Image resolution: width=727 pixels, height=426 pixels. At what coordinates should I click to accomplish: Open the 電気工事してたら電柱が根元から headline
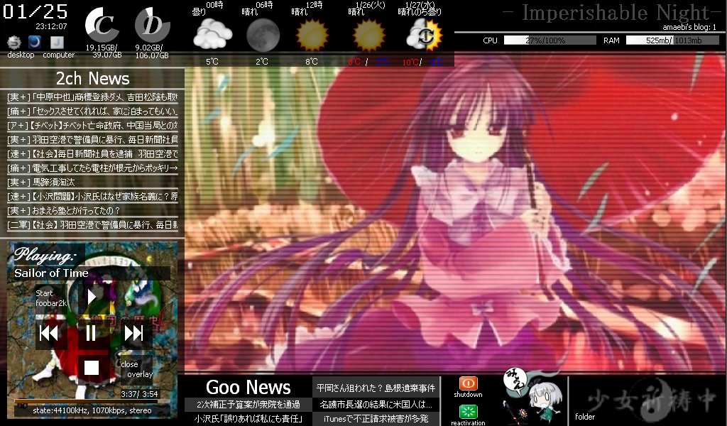click(92, 168)
